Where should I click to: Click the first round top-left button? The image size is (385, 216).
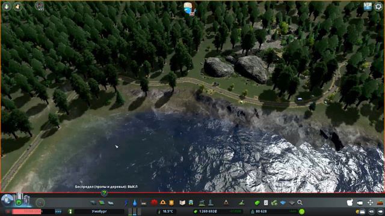point(7,7)
